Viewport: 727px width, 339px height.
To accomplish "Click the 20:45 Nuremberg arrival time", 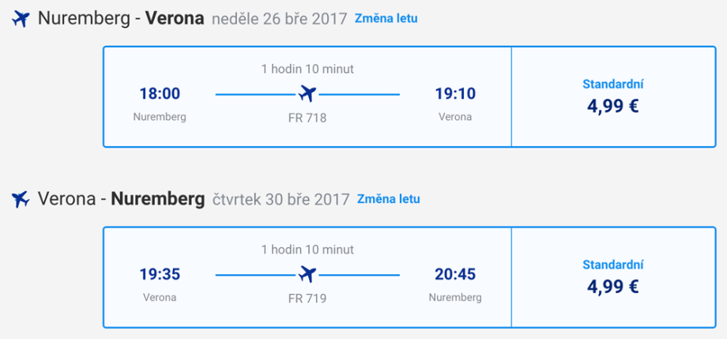I will click(455, 275).
